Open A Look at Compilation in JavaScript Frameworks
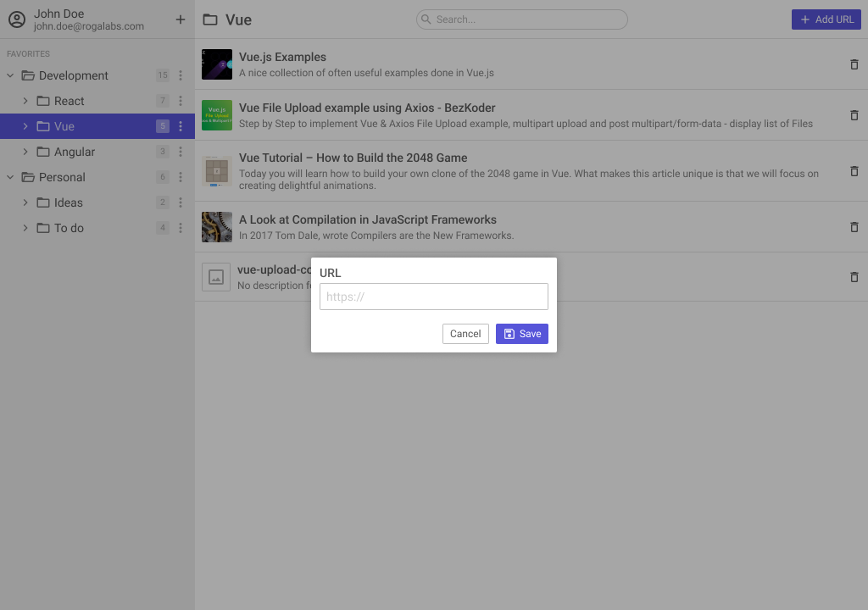The height and width of the screenshot is (610, 868). coord(368,219)
